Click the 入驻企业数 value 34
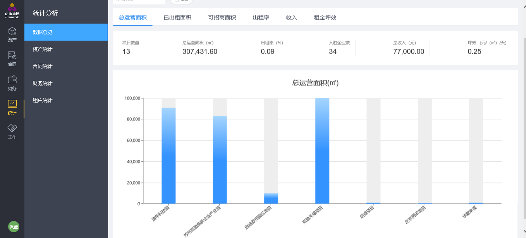 (333, 51)
